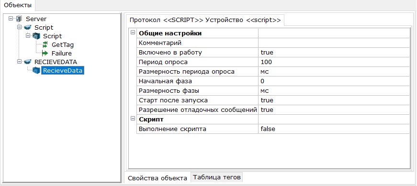Edit the Период опроса value 100
Image resolution: width=417 pixels, height=186 pixels.
coord(334,62)
